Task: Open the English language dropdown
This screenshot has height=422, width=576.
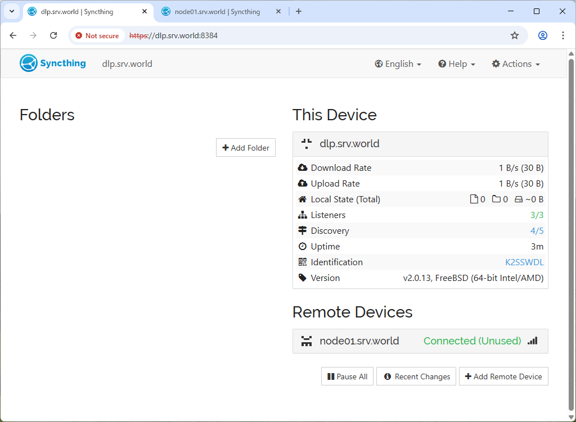Action: point(398,64)
